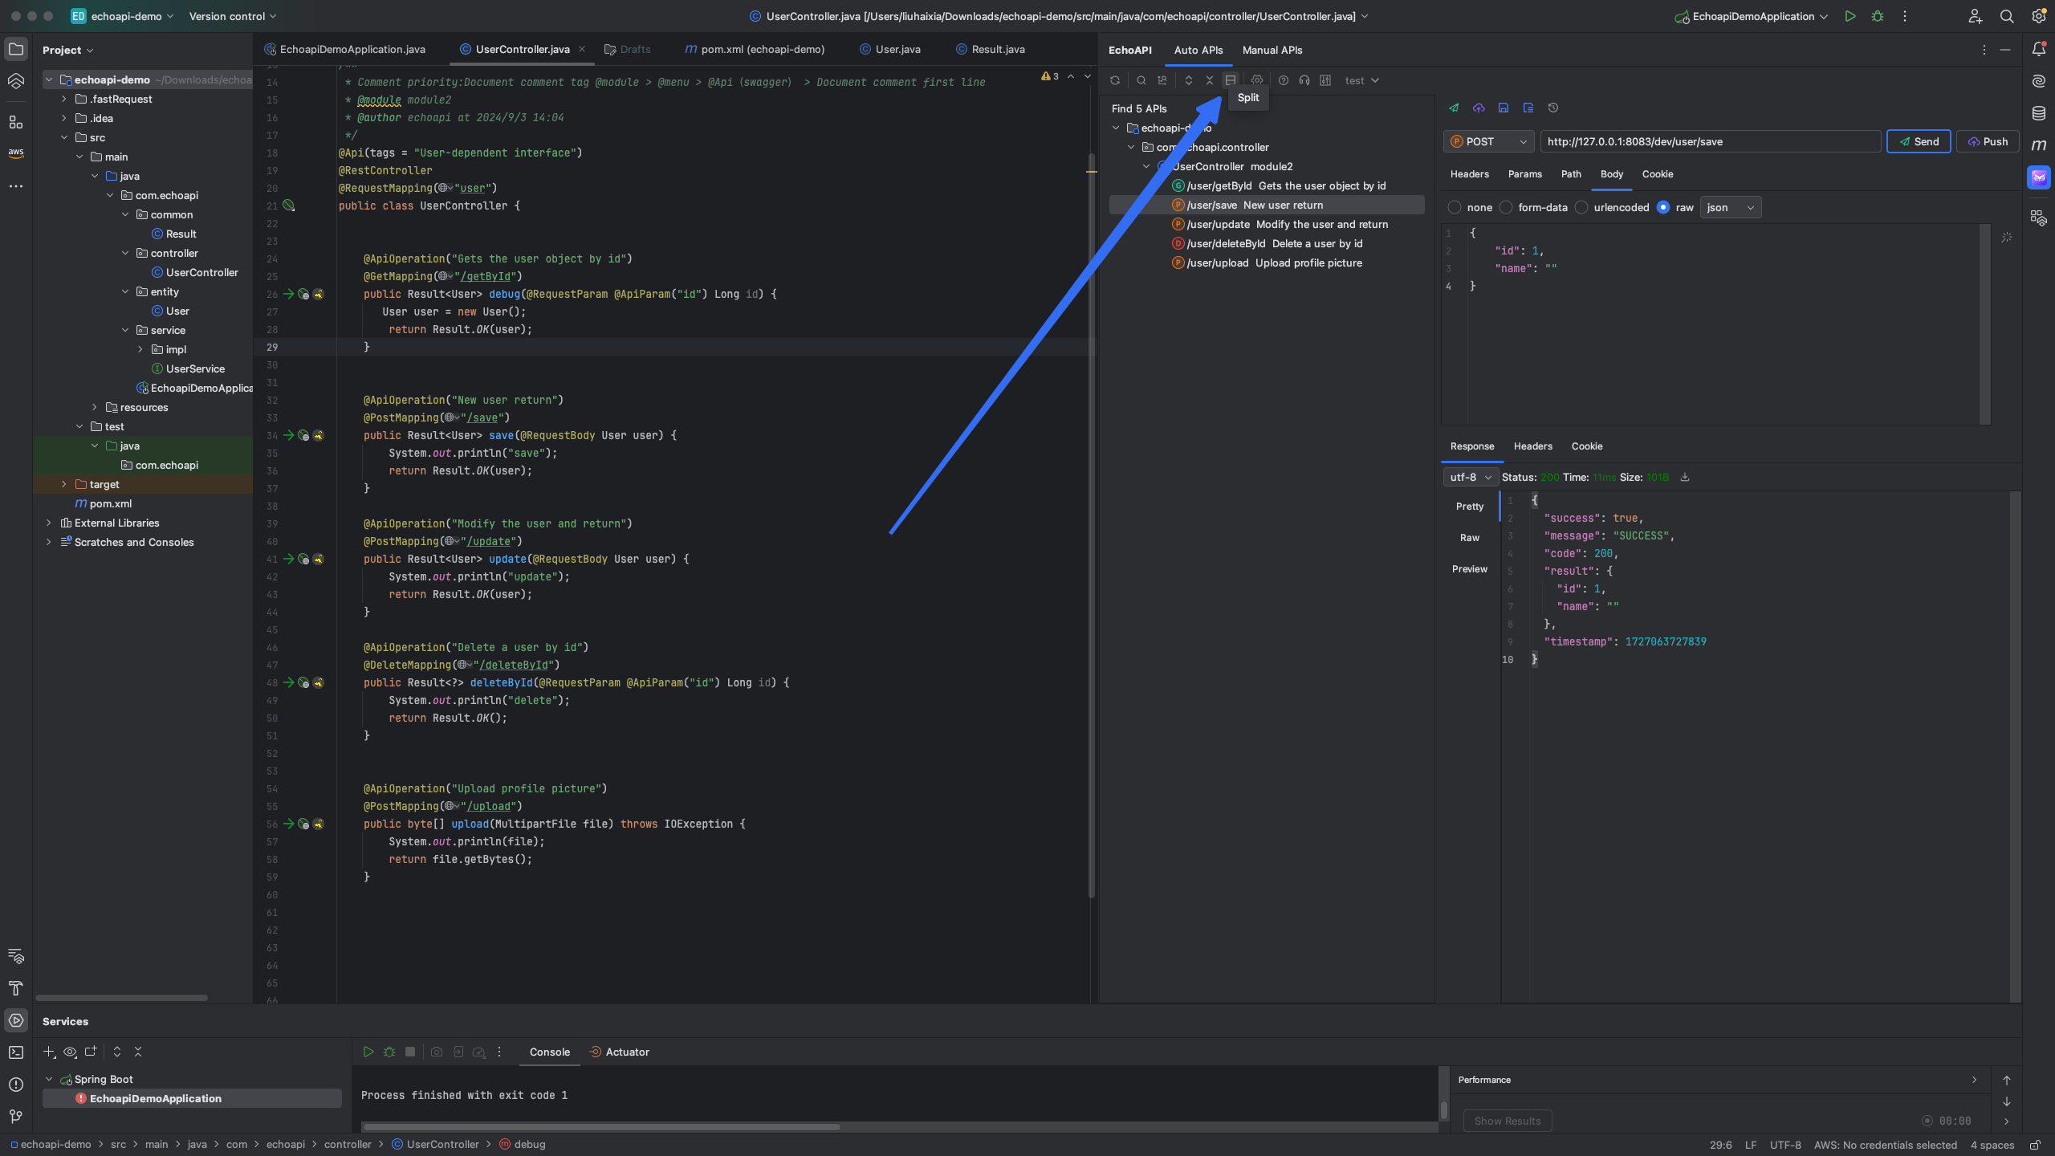Expand External Libraries in Project tree
The height and width of the screenshot is (1156, 2055).
tap(49, 523)
